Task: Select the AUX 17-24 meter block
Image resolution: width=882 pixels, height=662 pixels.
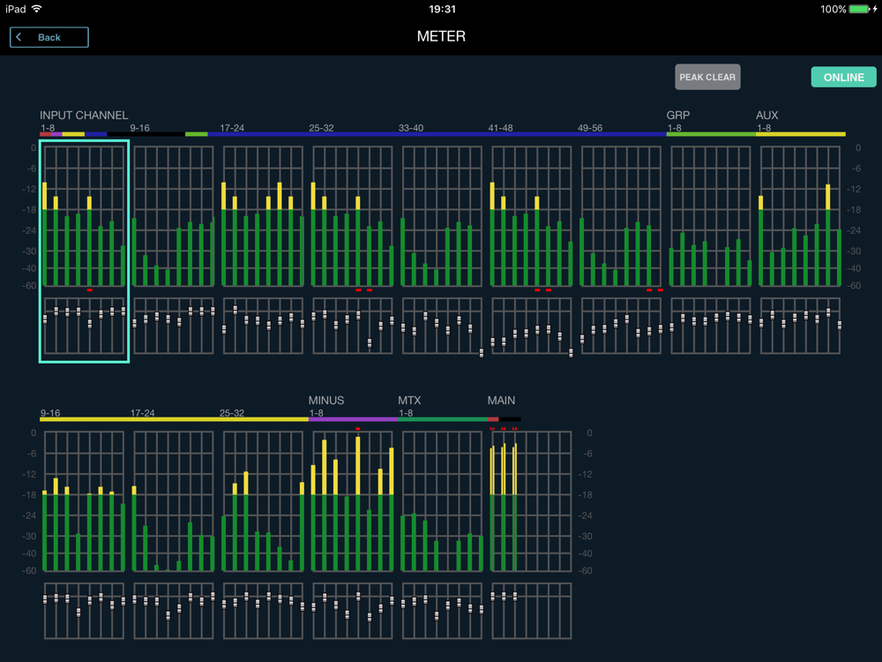Action: (x=174, y=501)
